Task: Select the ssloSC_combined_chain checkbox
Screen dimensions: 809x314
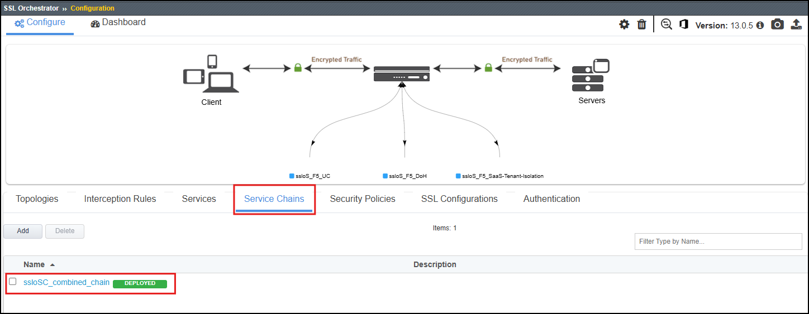Action: coord(13,282)
